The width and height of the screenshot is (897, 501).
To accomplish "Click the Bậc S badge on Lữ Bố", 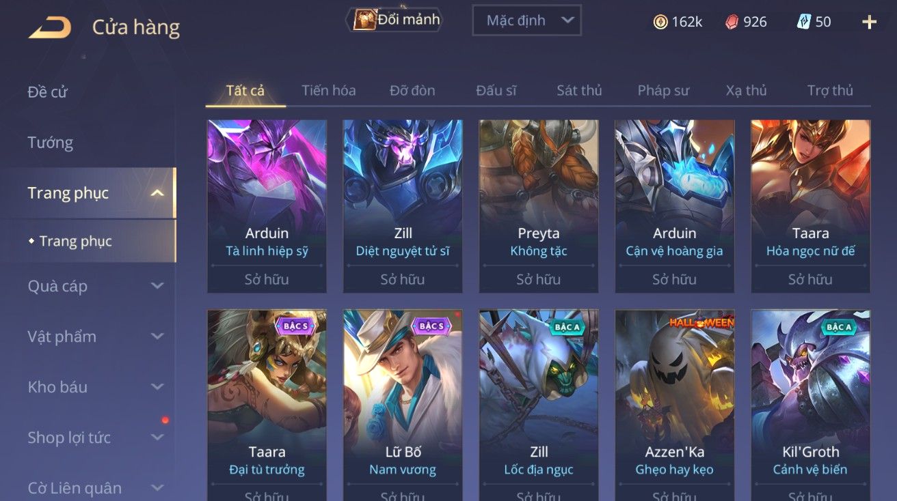I will (x=432, y=326).
